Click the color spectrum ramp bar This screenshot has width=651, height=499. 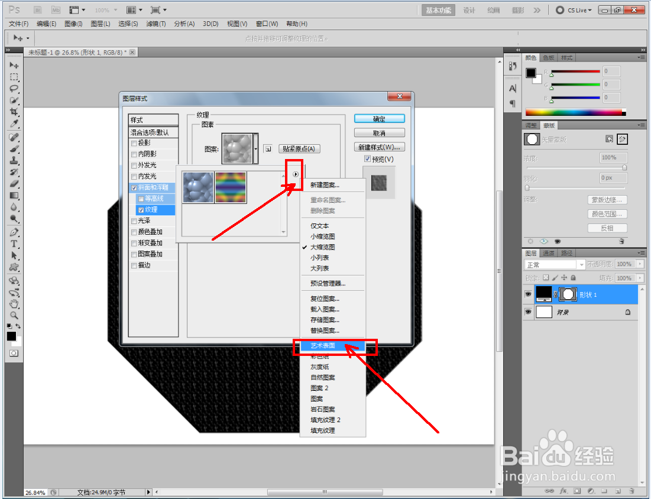(575, 112)
